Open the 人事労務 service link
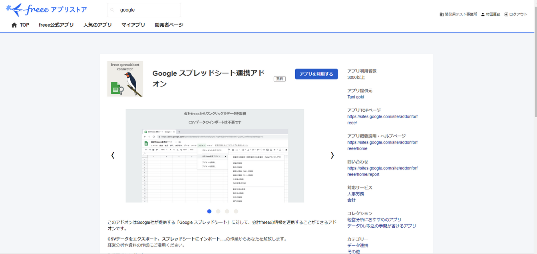Screen dimensions: 537x254 [356, 194]
